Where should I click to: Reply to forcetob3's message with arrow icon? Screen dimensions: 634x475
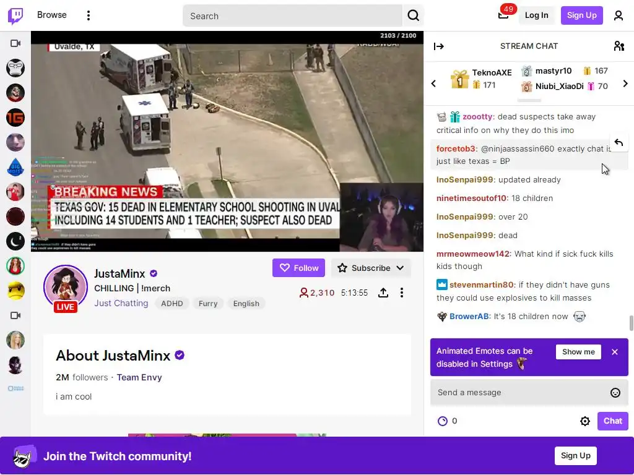point(619,142)
